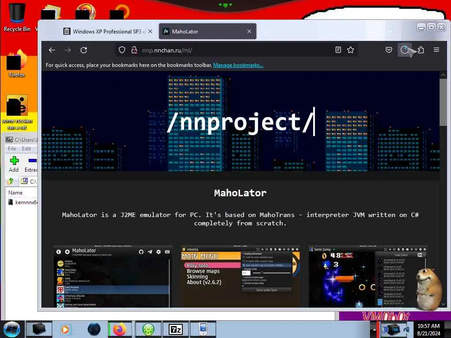Image resolution: width=451 pixels, height=338 pixels.
Task: Go forward using the forward arrow
Action: click(x=68, y=50)
